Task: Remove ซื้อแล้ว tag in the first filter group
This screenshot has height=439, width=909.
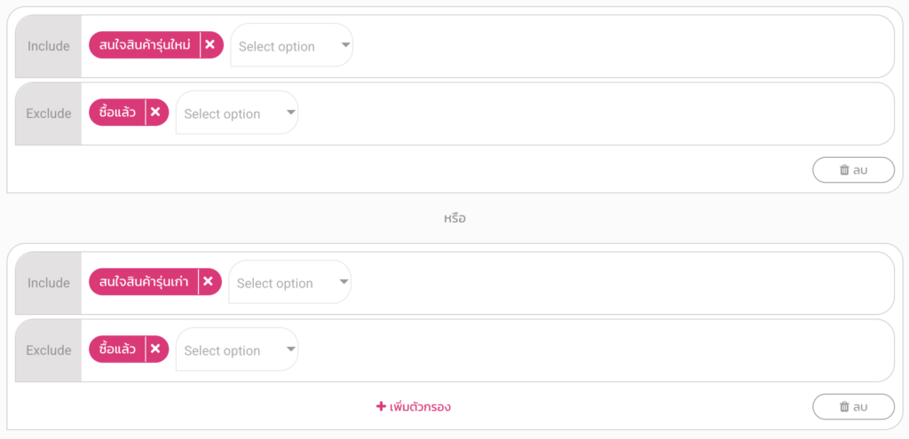Action: (x=155, y=113)
